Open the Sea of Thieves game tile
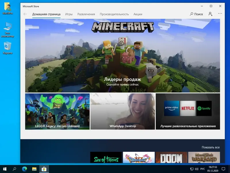This screenshot has height=173, width=230. point(106,157)
